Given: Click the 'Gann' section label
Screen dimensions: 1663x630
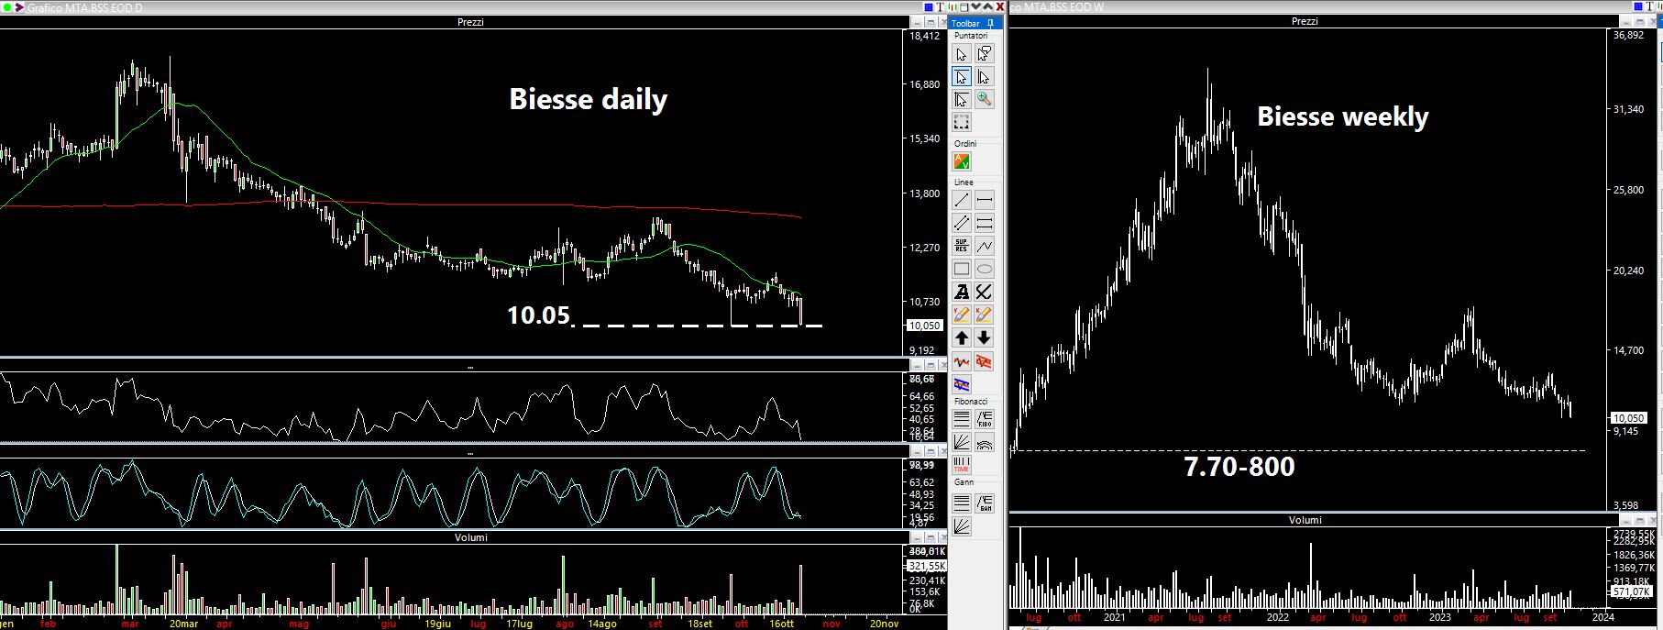Looking at the screenshot, I should 964,482.
